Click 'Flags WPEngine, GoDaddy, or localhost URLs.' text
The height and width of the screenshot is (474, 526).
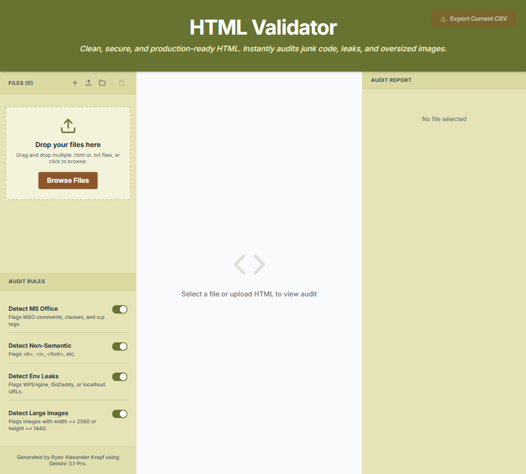pos(56,388)
